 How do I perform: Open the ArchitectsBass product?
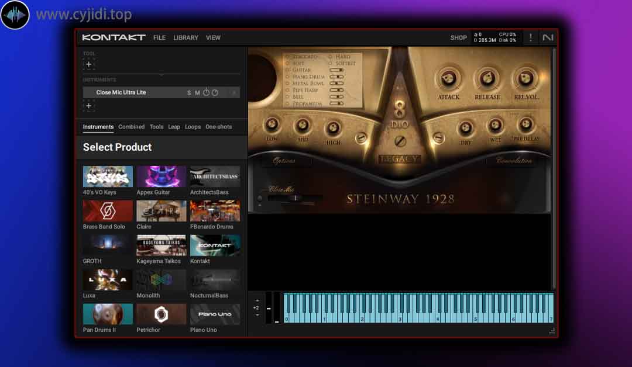tap(215, 176)
